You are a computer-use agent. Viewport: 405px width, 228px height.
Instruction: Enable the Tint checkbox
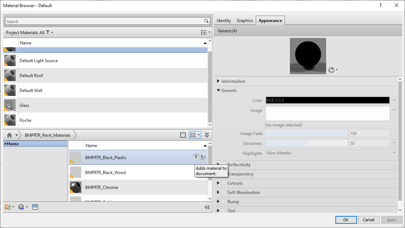point(224,211)
